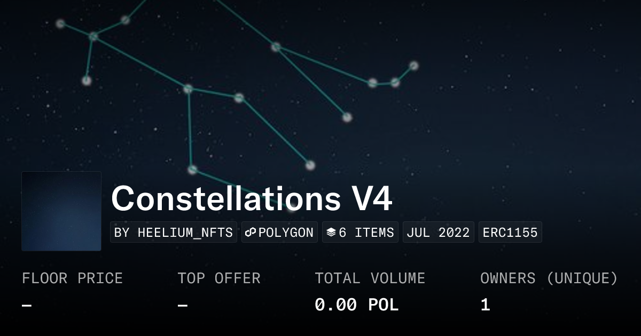Click the 6 ITEMS count text
The height and width of the screenshot is (336, 641).
366,233
